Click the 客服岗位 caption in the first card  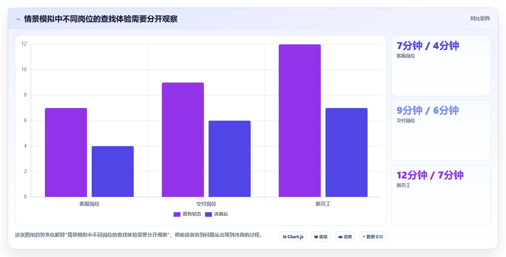406,56
